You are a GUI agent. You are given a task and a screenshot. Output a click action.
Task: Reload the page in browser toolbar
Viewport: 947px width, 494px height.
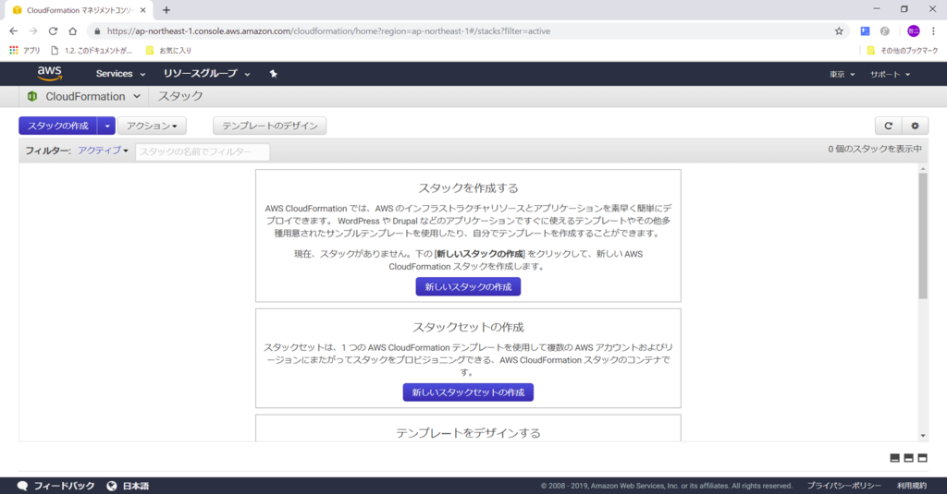pyautogui.click(x=53, y=30)
